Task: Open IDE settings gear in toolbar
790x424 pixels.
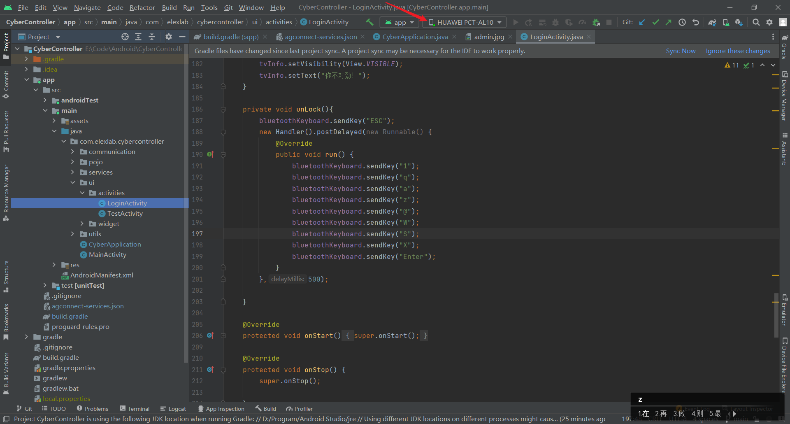Action: [769, 22]
